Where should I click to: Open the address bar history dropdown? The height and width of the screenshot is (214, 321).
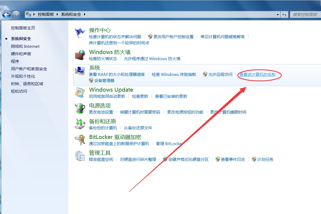coord(278,15)
